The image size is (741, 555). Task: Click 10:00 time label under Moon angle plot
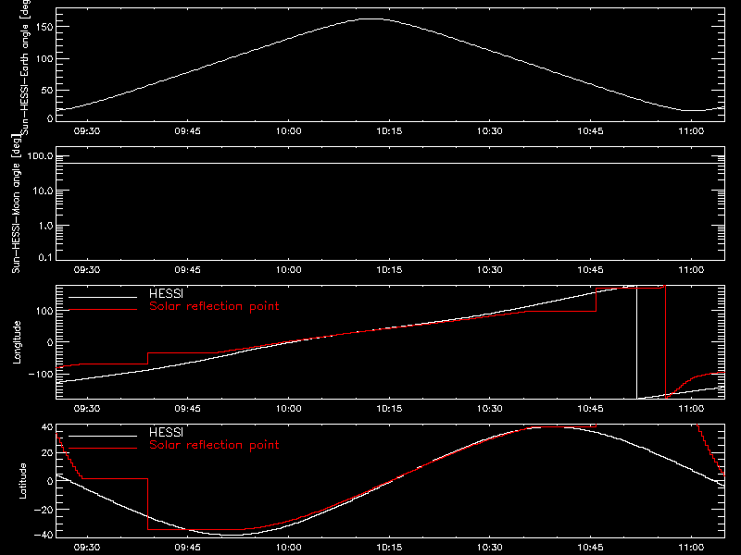pos(288,270)
